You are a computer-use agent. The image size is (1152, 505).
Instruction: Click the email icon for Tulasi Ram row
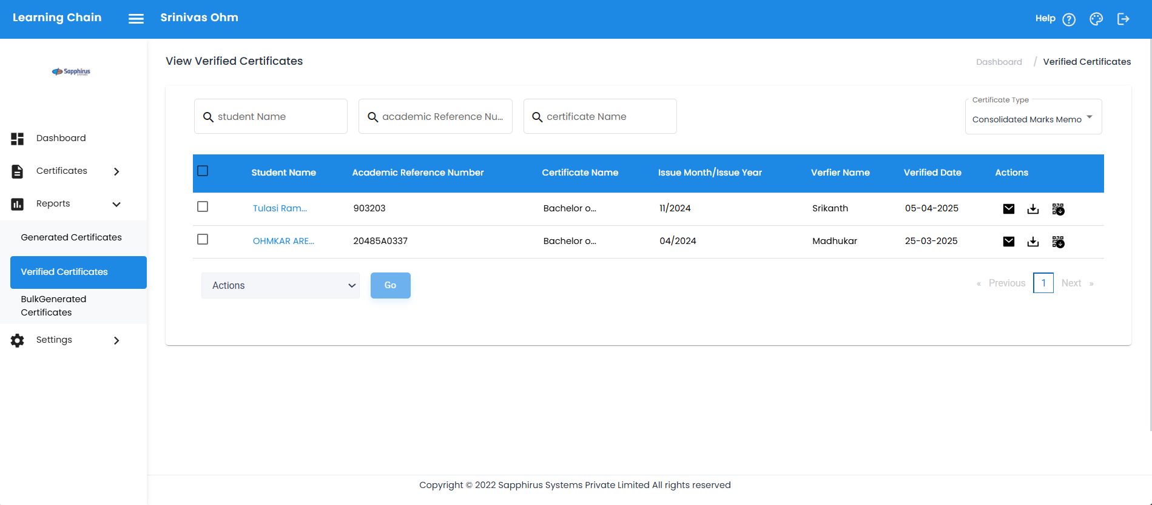[1008, 209]
